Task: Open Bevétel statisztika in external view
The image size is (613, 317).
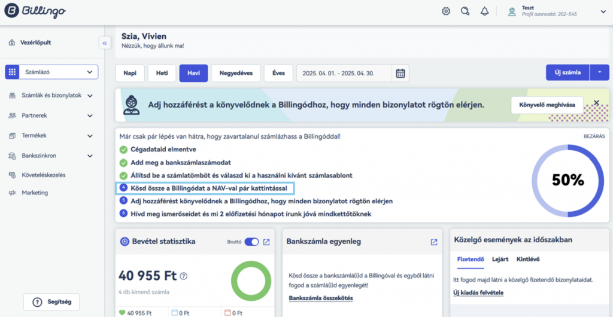Action: [266, 242]
